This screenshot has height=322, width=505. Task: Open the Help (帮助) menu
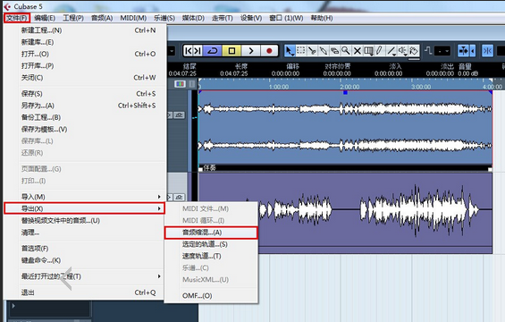click(322, 18)
